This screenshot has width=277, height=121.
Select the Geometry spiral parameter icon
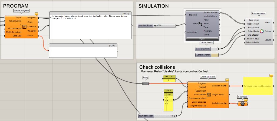click(243, 104)
